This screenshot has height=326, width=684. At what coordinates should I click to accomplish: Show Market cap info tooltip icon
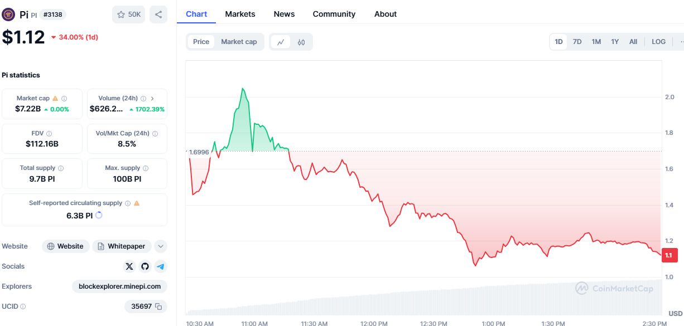pos(64,98)
